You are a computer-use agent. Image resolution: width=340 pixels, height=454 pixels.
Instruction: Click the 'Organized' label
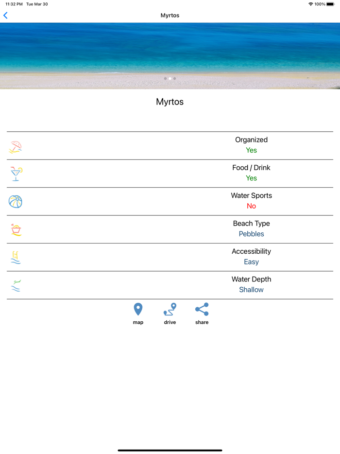(x=251, y=140)
